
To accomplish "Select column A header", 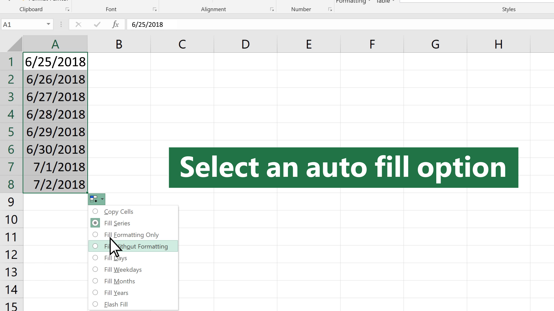I will coord(55,44).
